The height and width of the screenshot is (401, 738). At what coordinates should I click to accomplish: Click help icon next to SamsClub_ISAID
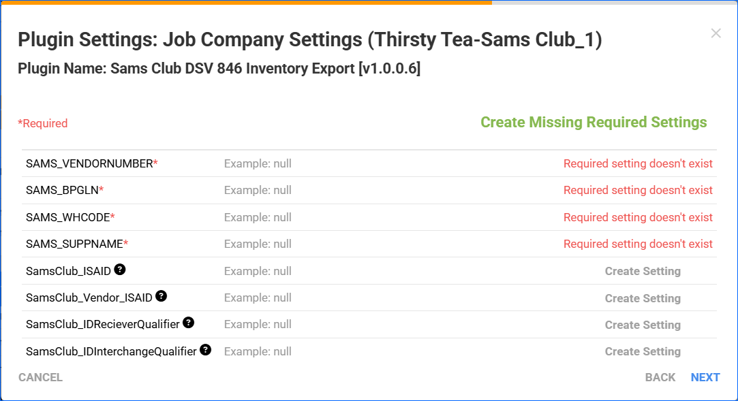point(120,270)
